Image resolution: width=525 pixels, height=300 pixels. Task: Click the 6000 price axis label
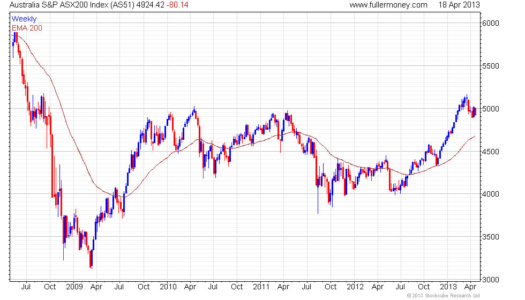[x=491, y=23]
